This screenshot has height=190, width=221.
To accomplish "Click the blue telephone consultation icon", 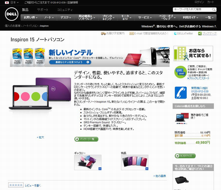I will point(181,93).
